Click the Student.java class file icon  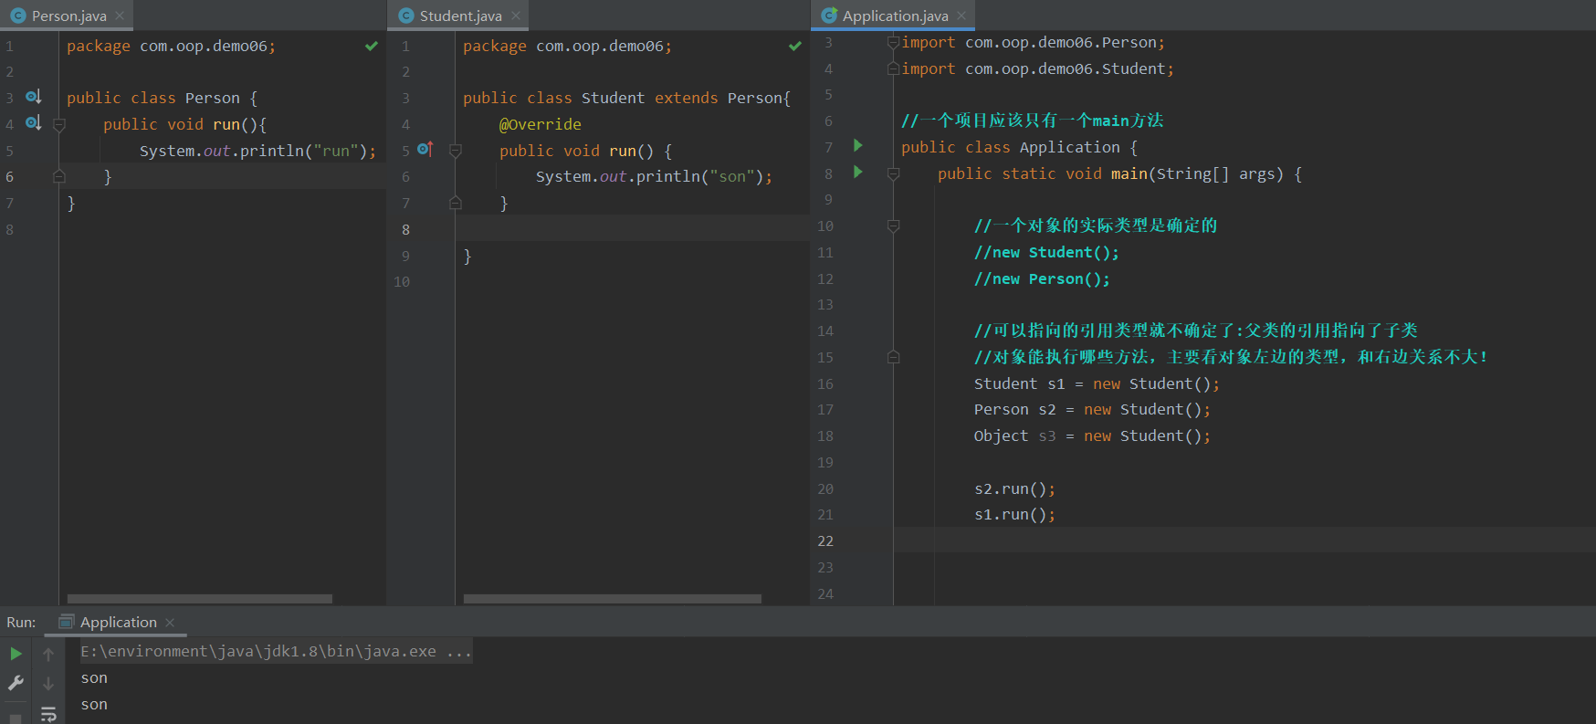point(406,16)
